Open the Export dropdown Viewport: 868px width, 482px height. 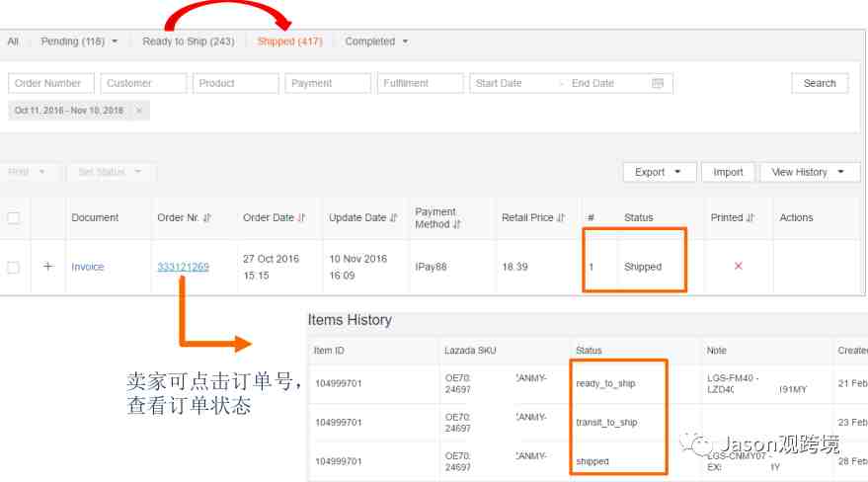click(659, 172)
